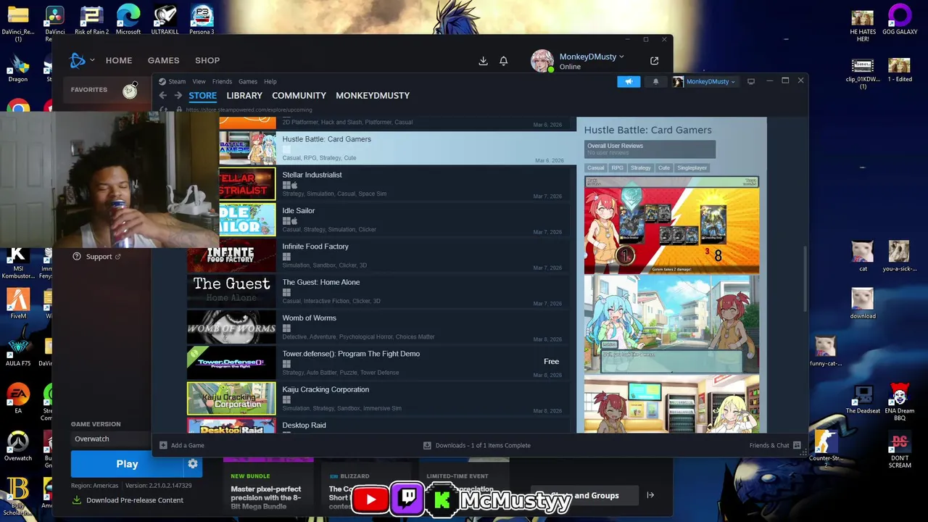Screen dimensions: 928x522
Task: Select The Guest: Home Alone row
Action: (378, 291)
